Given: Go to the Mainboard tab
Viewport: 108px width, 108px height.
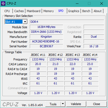Looking at the screenshot, I should (x=33, y=11).
